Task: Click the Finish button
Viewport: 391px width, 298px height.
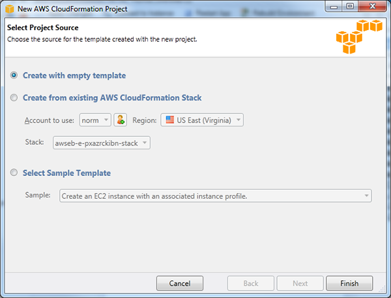Action: [349, 283]
